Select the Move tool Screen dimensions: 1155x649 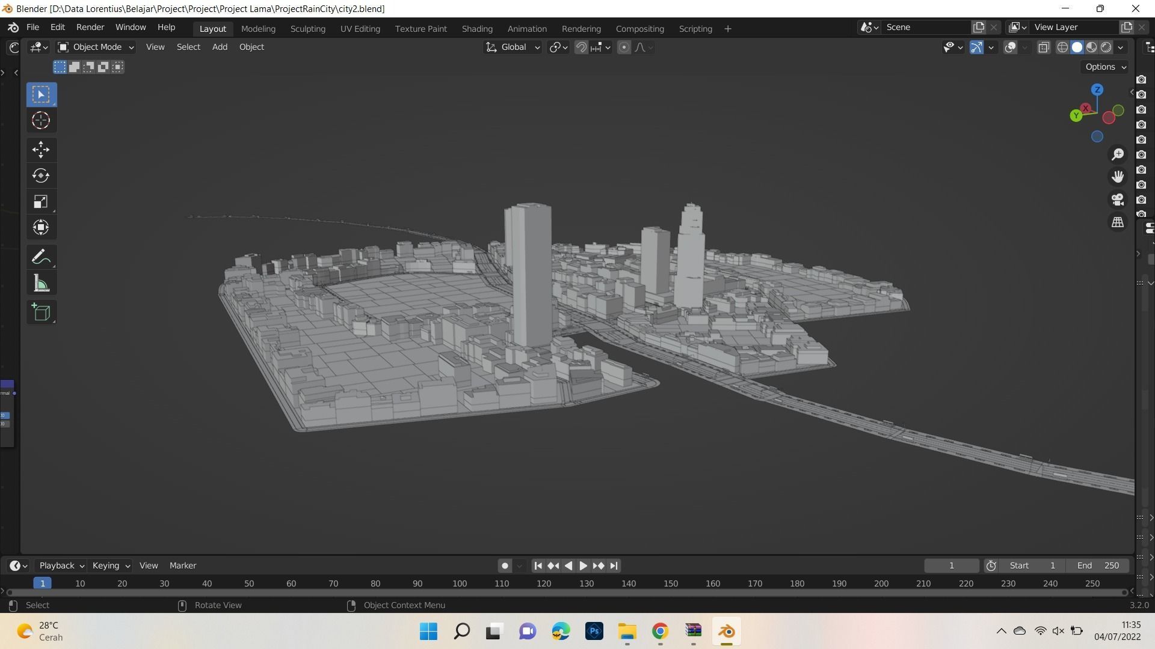point(42,149)
